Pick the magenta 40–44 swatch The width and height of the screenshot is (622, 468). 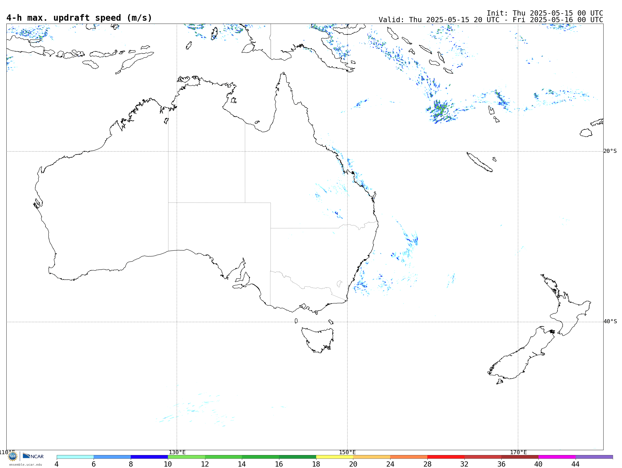pos(557,457)
